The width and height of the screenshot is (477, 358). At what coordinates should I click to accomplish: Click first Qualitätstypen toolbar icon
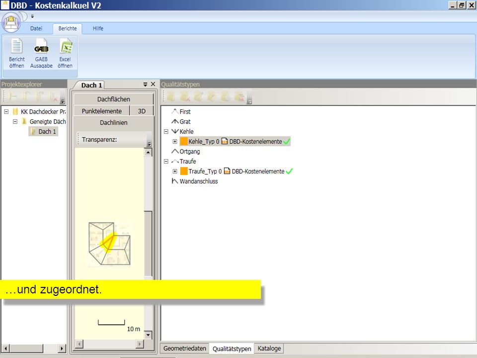[x=171, y=96]
